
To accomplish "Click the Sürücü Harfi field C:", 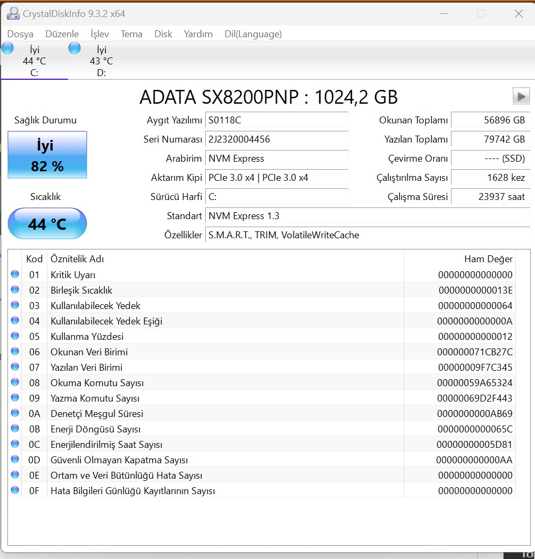I will point(277,197).
